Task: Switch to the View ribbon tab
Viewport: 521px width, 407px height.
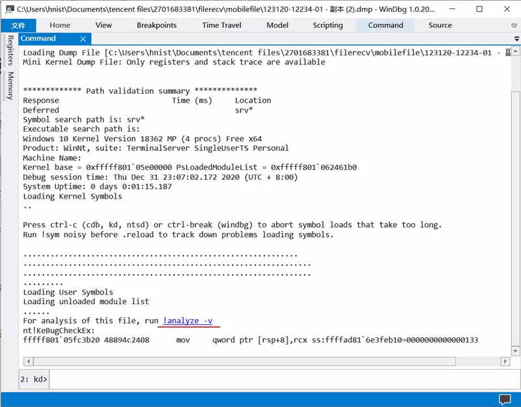Action: click(x=104, y=25)
